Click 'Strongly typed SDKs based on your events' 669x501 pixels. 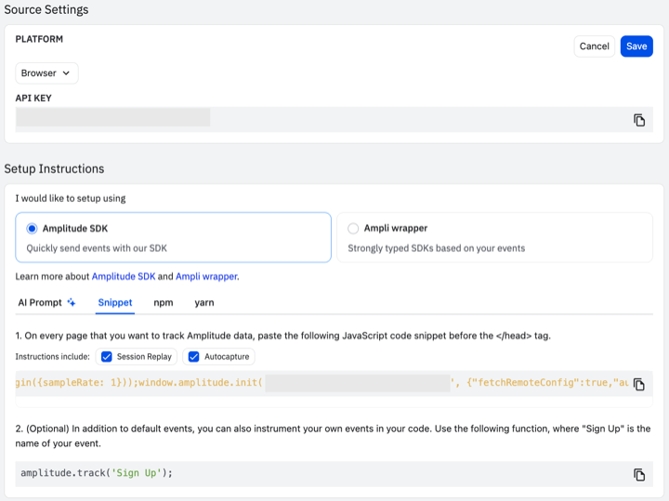click(x=436, y=248)
